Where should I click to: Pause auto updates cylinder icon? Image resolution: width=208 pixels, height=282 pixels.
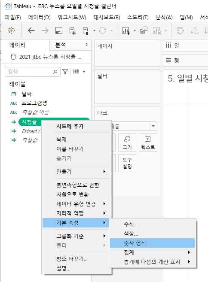[x=86, y=30]
